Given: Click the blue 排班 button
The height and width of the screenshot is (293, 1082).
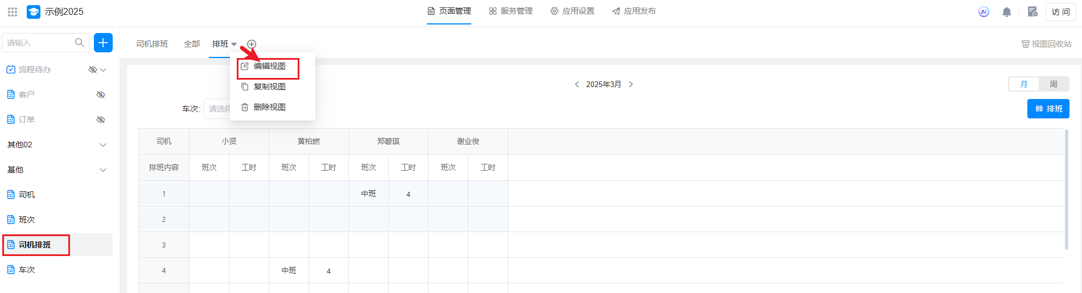Looking at the screenshot, I should [1048, 109].
